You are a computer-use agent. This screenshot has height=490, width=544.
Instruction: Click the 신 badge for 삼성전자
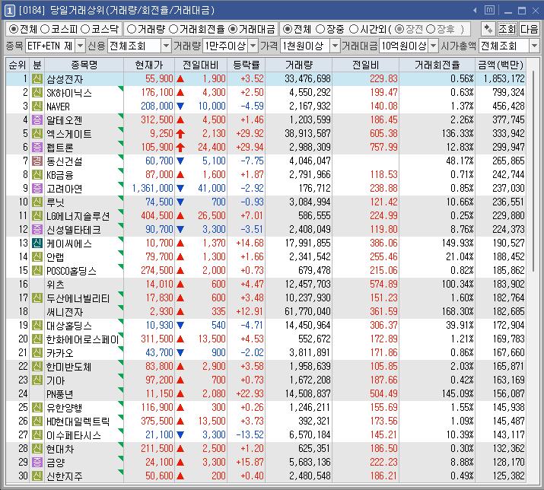click(x=37, y=79)
